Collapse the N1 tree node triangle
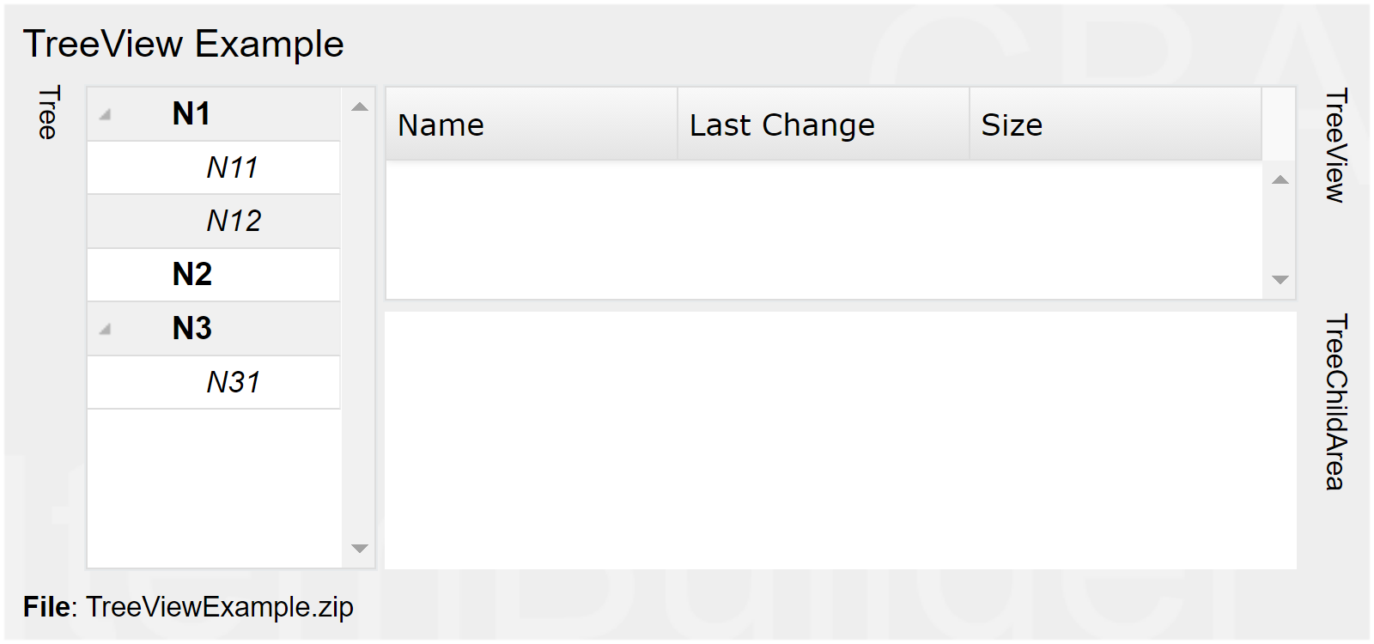The image size is (1374, 644). pos(105,114)
